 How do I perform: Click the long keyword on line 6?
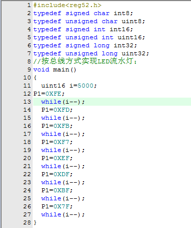point(102,45)
